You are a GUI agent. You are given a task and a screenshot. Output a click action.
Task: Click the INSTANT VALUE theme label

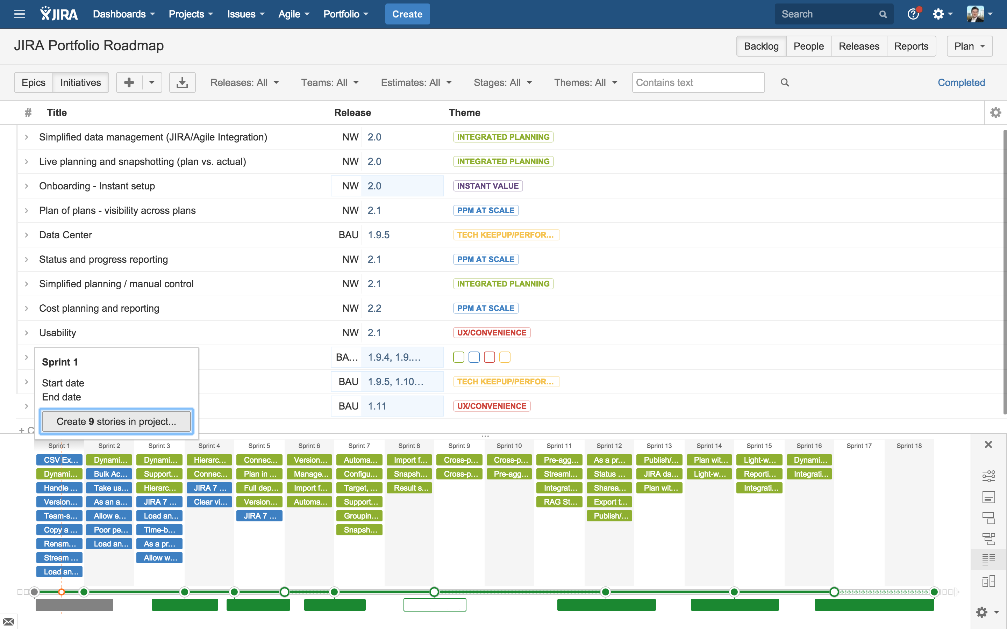(488, 186)
